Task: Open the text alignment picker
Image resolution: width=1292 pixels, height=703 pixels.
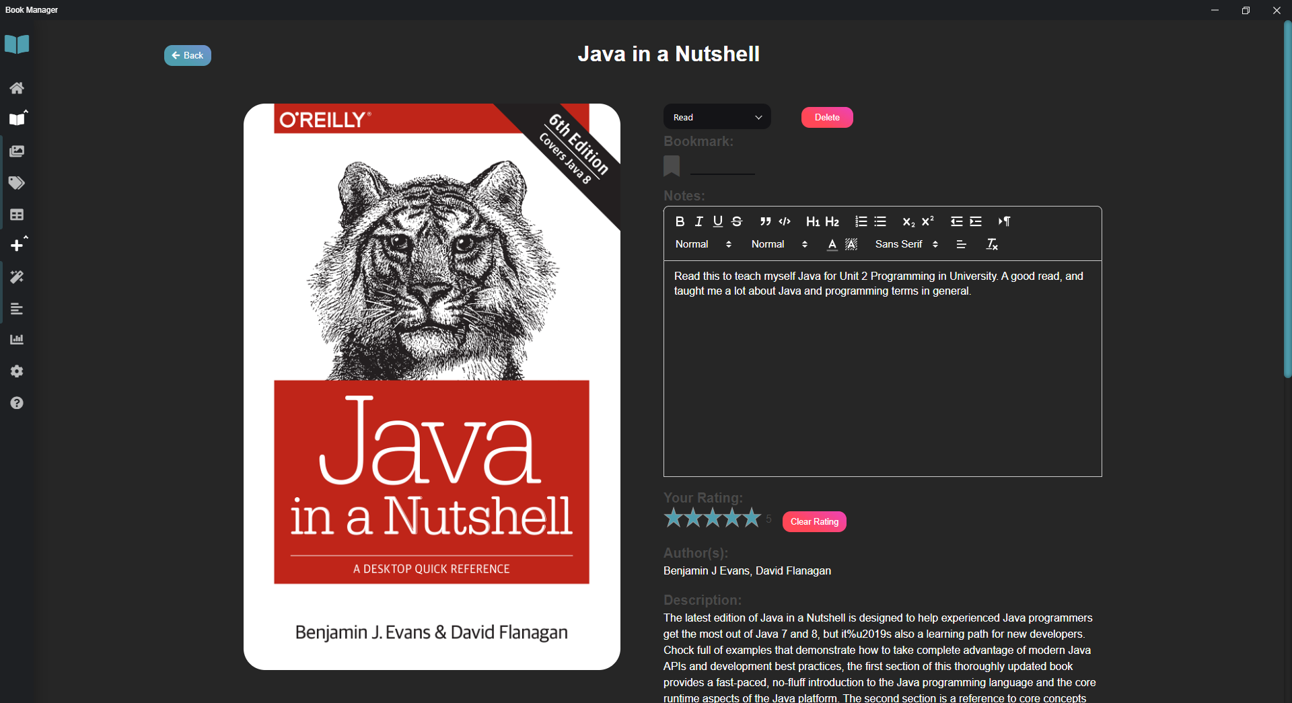Action: 961,244
